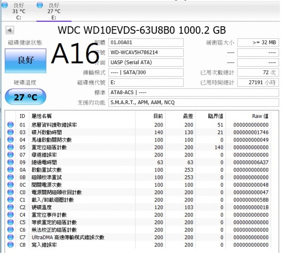Click the drive letter field E:
Image resolution: width=282 pixels, height=255 pixels.
click(x=146, y=83)
